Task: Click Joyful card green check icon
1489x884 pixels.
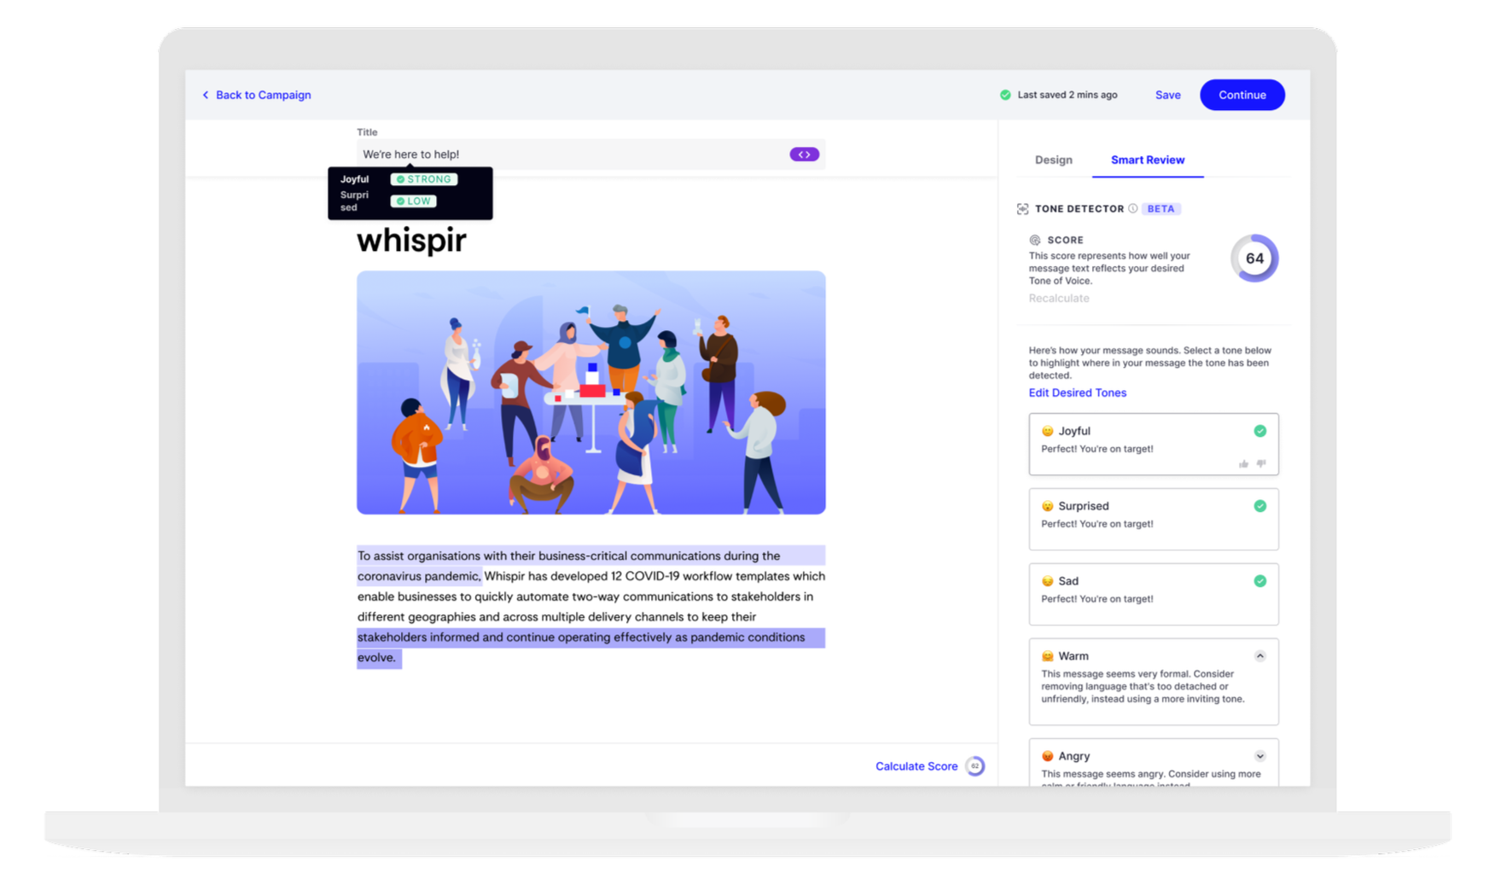Action: 1259,431
